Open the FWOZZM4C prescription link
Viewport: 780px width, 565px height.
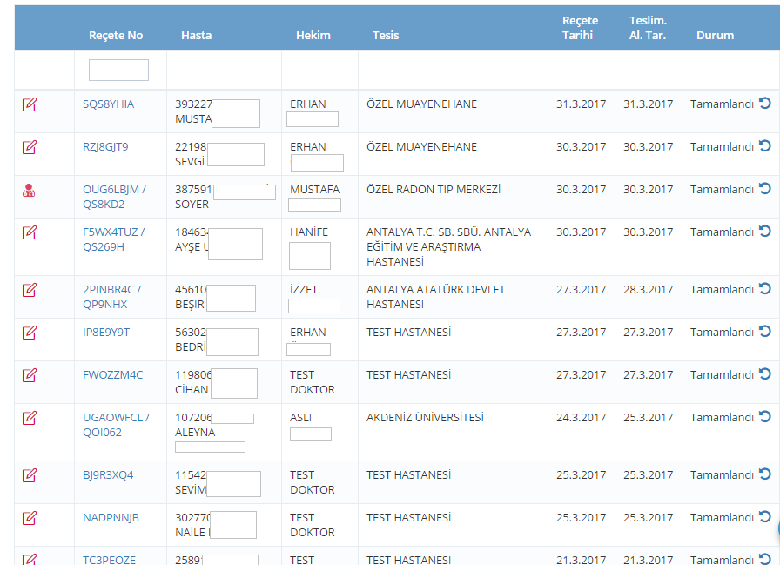pos(112,375)
